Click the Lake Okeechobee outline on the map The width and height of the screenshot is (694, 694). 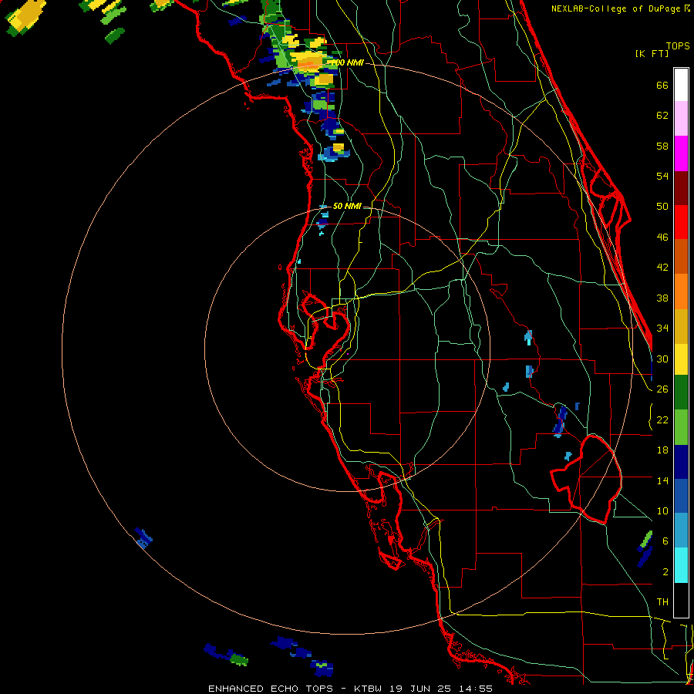pos(587,480)
